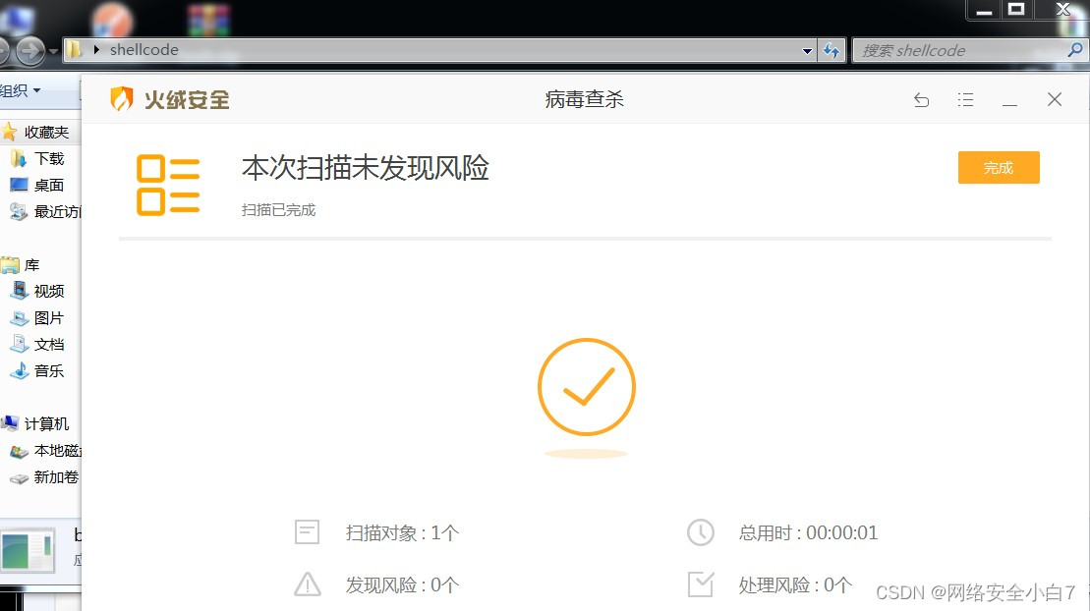Viewport: 1090px width, 611px height.
Task: Click the Explorer refresh button
Action: pyautogui.click(x=832, y=51)
